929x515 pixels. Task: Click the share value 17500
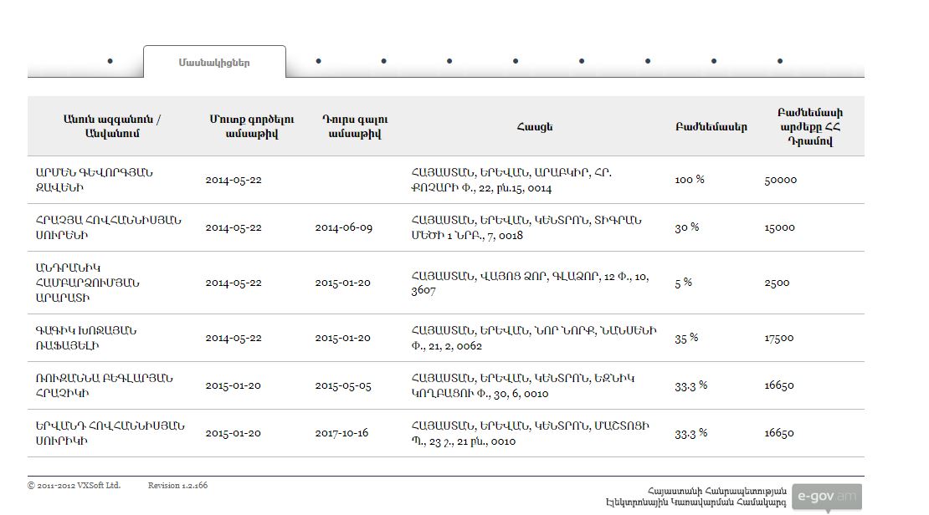tap(778, 338)
